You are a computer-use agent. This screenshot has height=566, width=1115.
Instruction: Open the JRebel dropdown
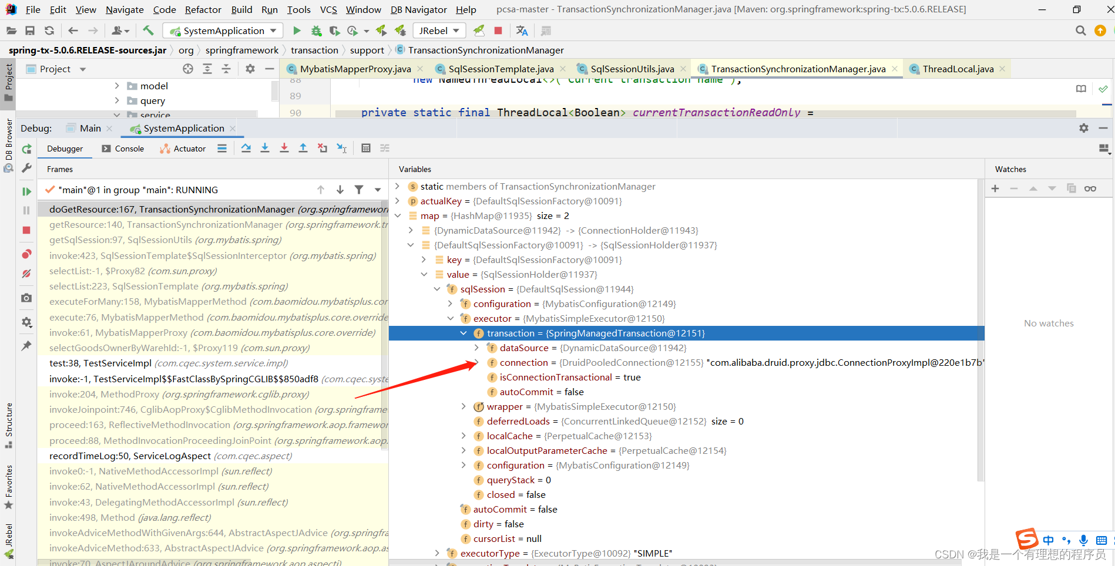tap(439, 31)
